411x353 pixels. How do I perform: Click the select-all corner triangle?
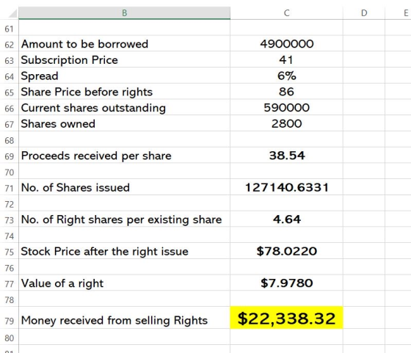point(12,14)
